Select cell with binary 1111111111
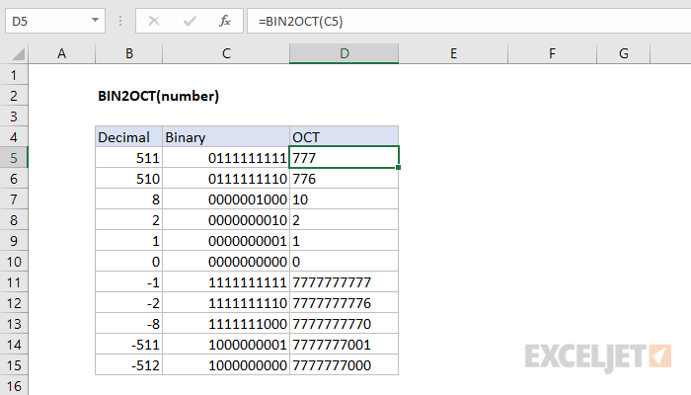The width and height of the screenshot is (691, 395). click(x=226, y=282)
